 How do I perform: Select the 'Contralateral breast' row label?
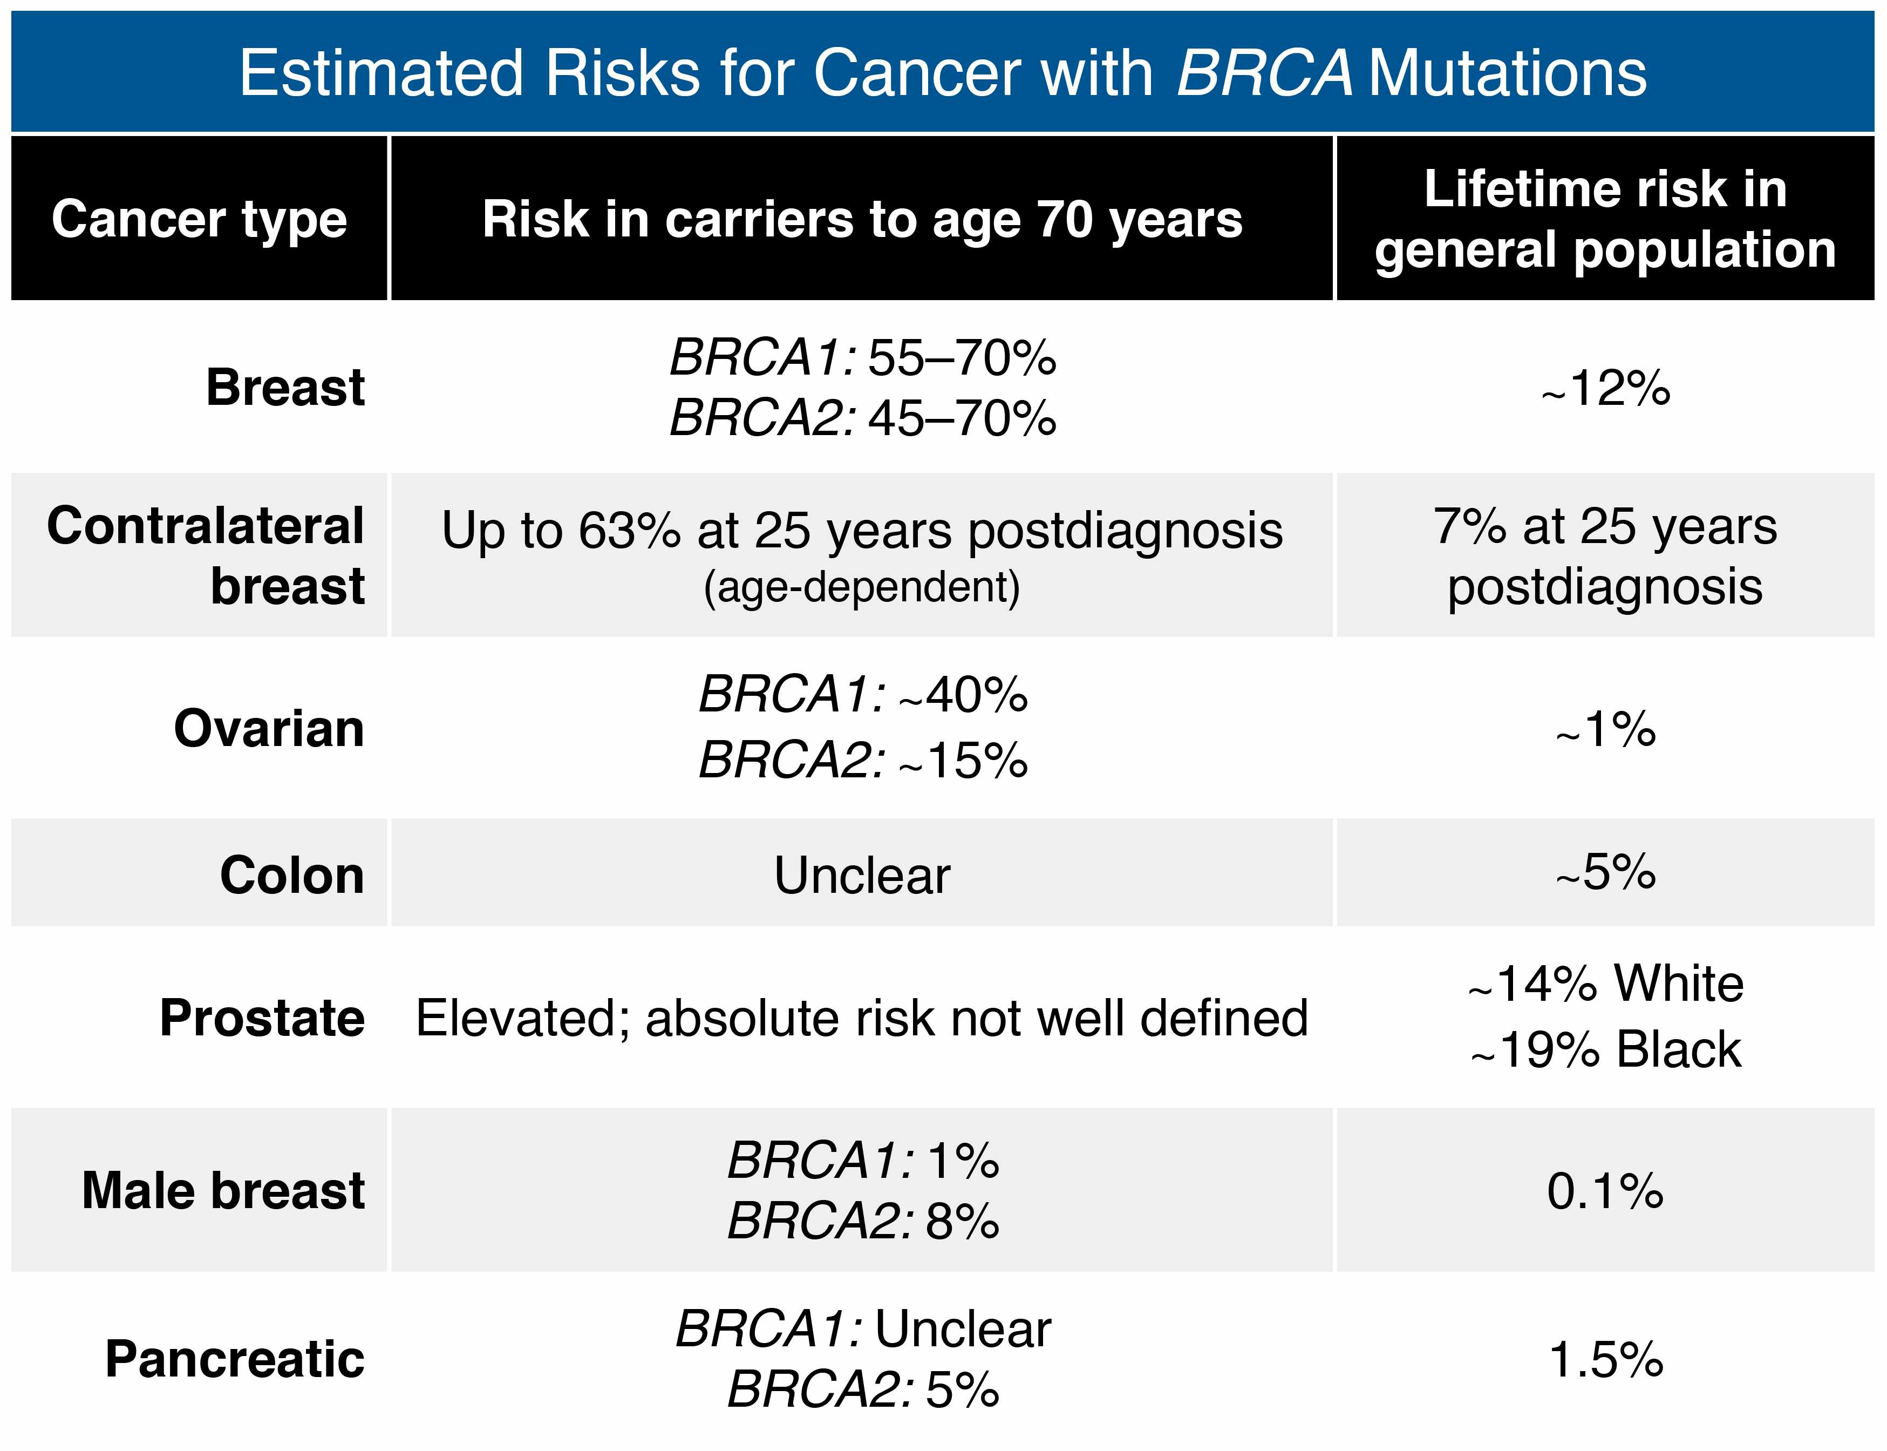206,555
